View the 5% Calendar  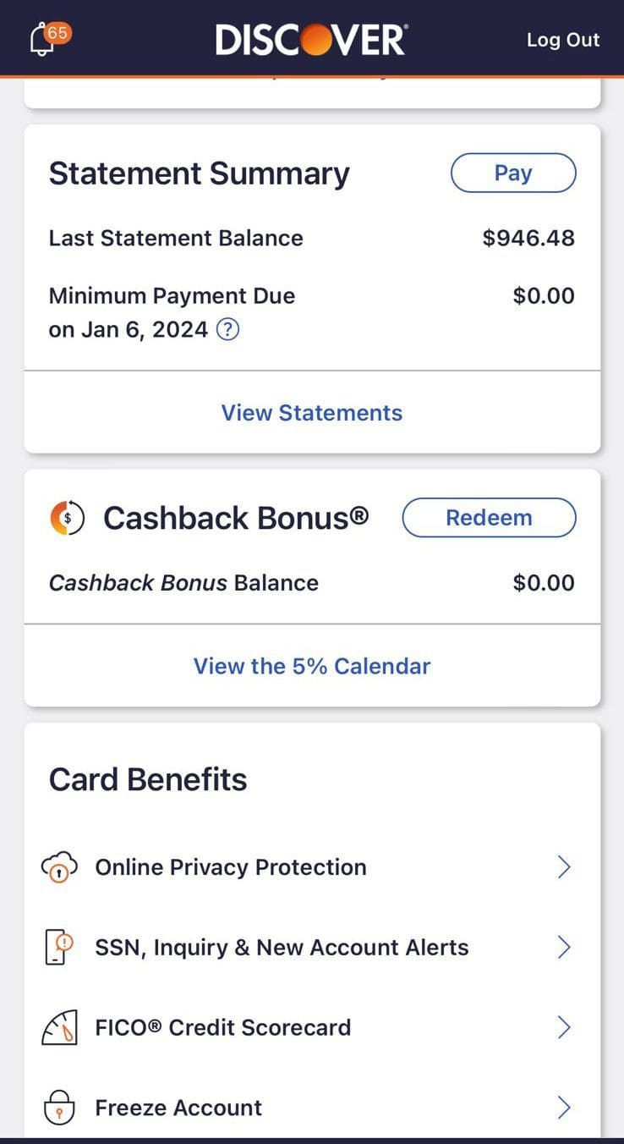(311, 666)
